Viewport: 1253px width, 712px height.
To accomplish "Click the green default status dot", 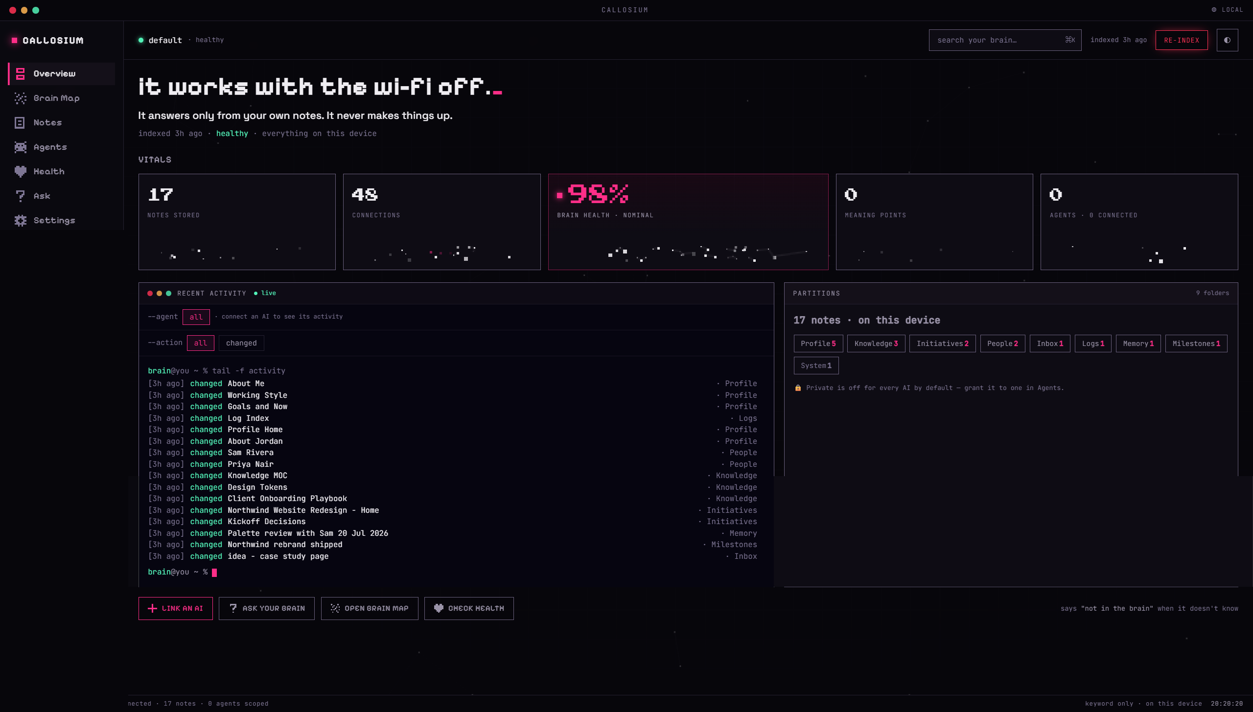I will coord(141,40).
